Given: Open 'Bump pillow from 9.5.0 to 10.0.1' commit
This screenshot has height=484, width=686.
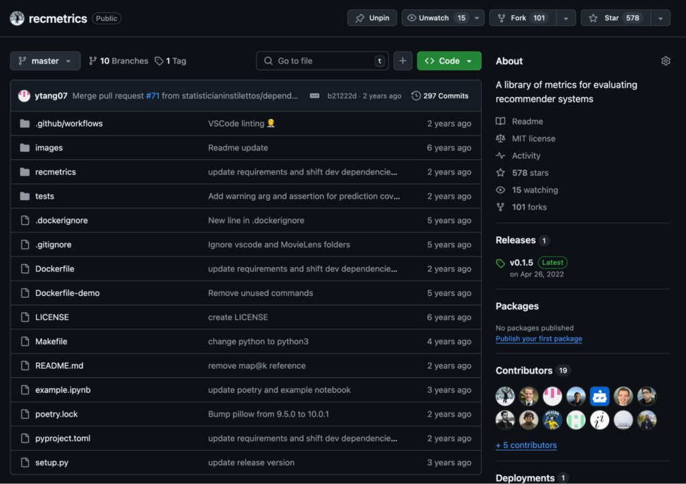Looking at the screenshot, I should pyautogui.click(x=269, y=414).
